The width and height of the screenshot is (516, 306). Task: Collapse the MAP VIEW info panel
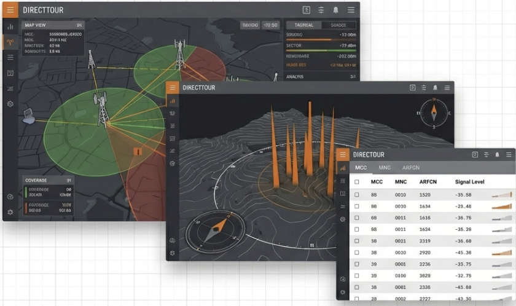(79, 25)
